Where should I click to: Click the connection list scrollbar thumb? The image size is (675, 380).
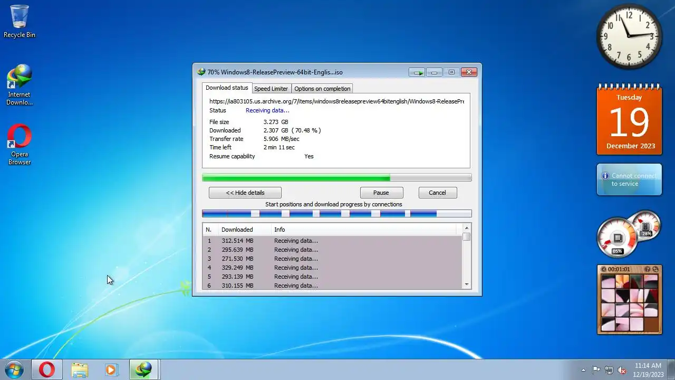467,237
